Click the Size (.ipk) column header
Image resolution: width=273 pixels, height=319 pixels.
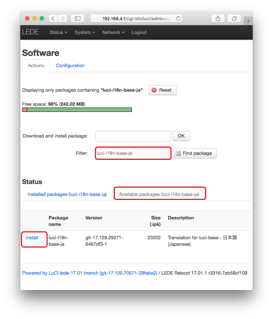[x=155, y=221]
